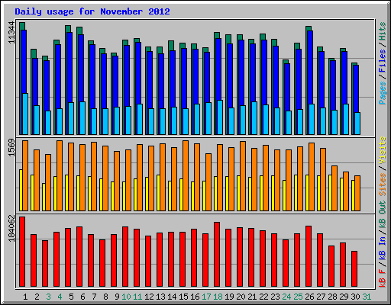Click the 'Visits' legend label

point(382,150)
